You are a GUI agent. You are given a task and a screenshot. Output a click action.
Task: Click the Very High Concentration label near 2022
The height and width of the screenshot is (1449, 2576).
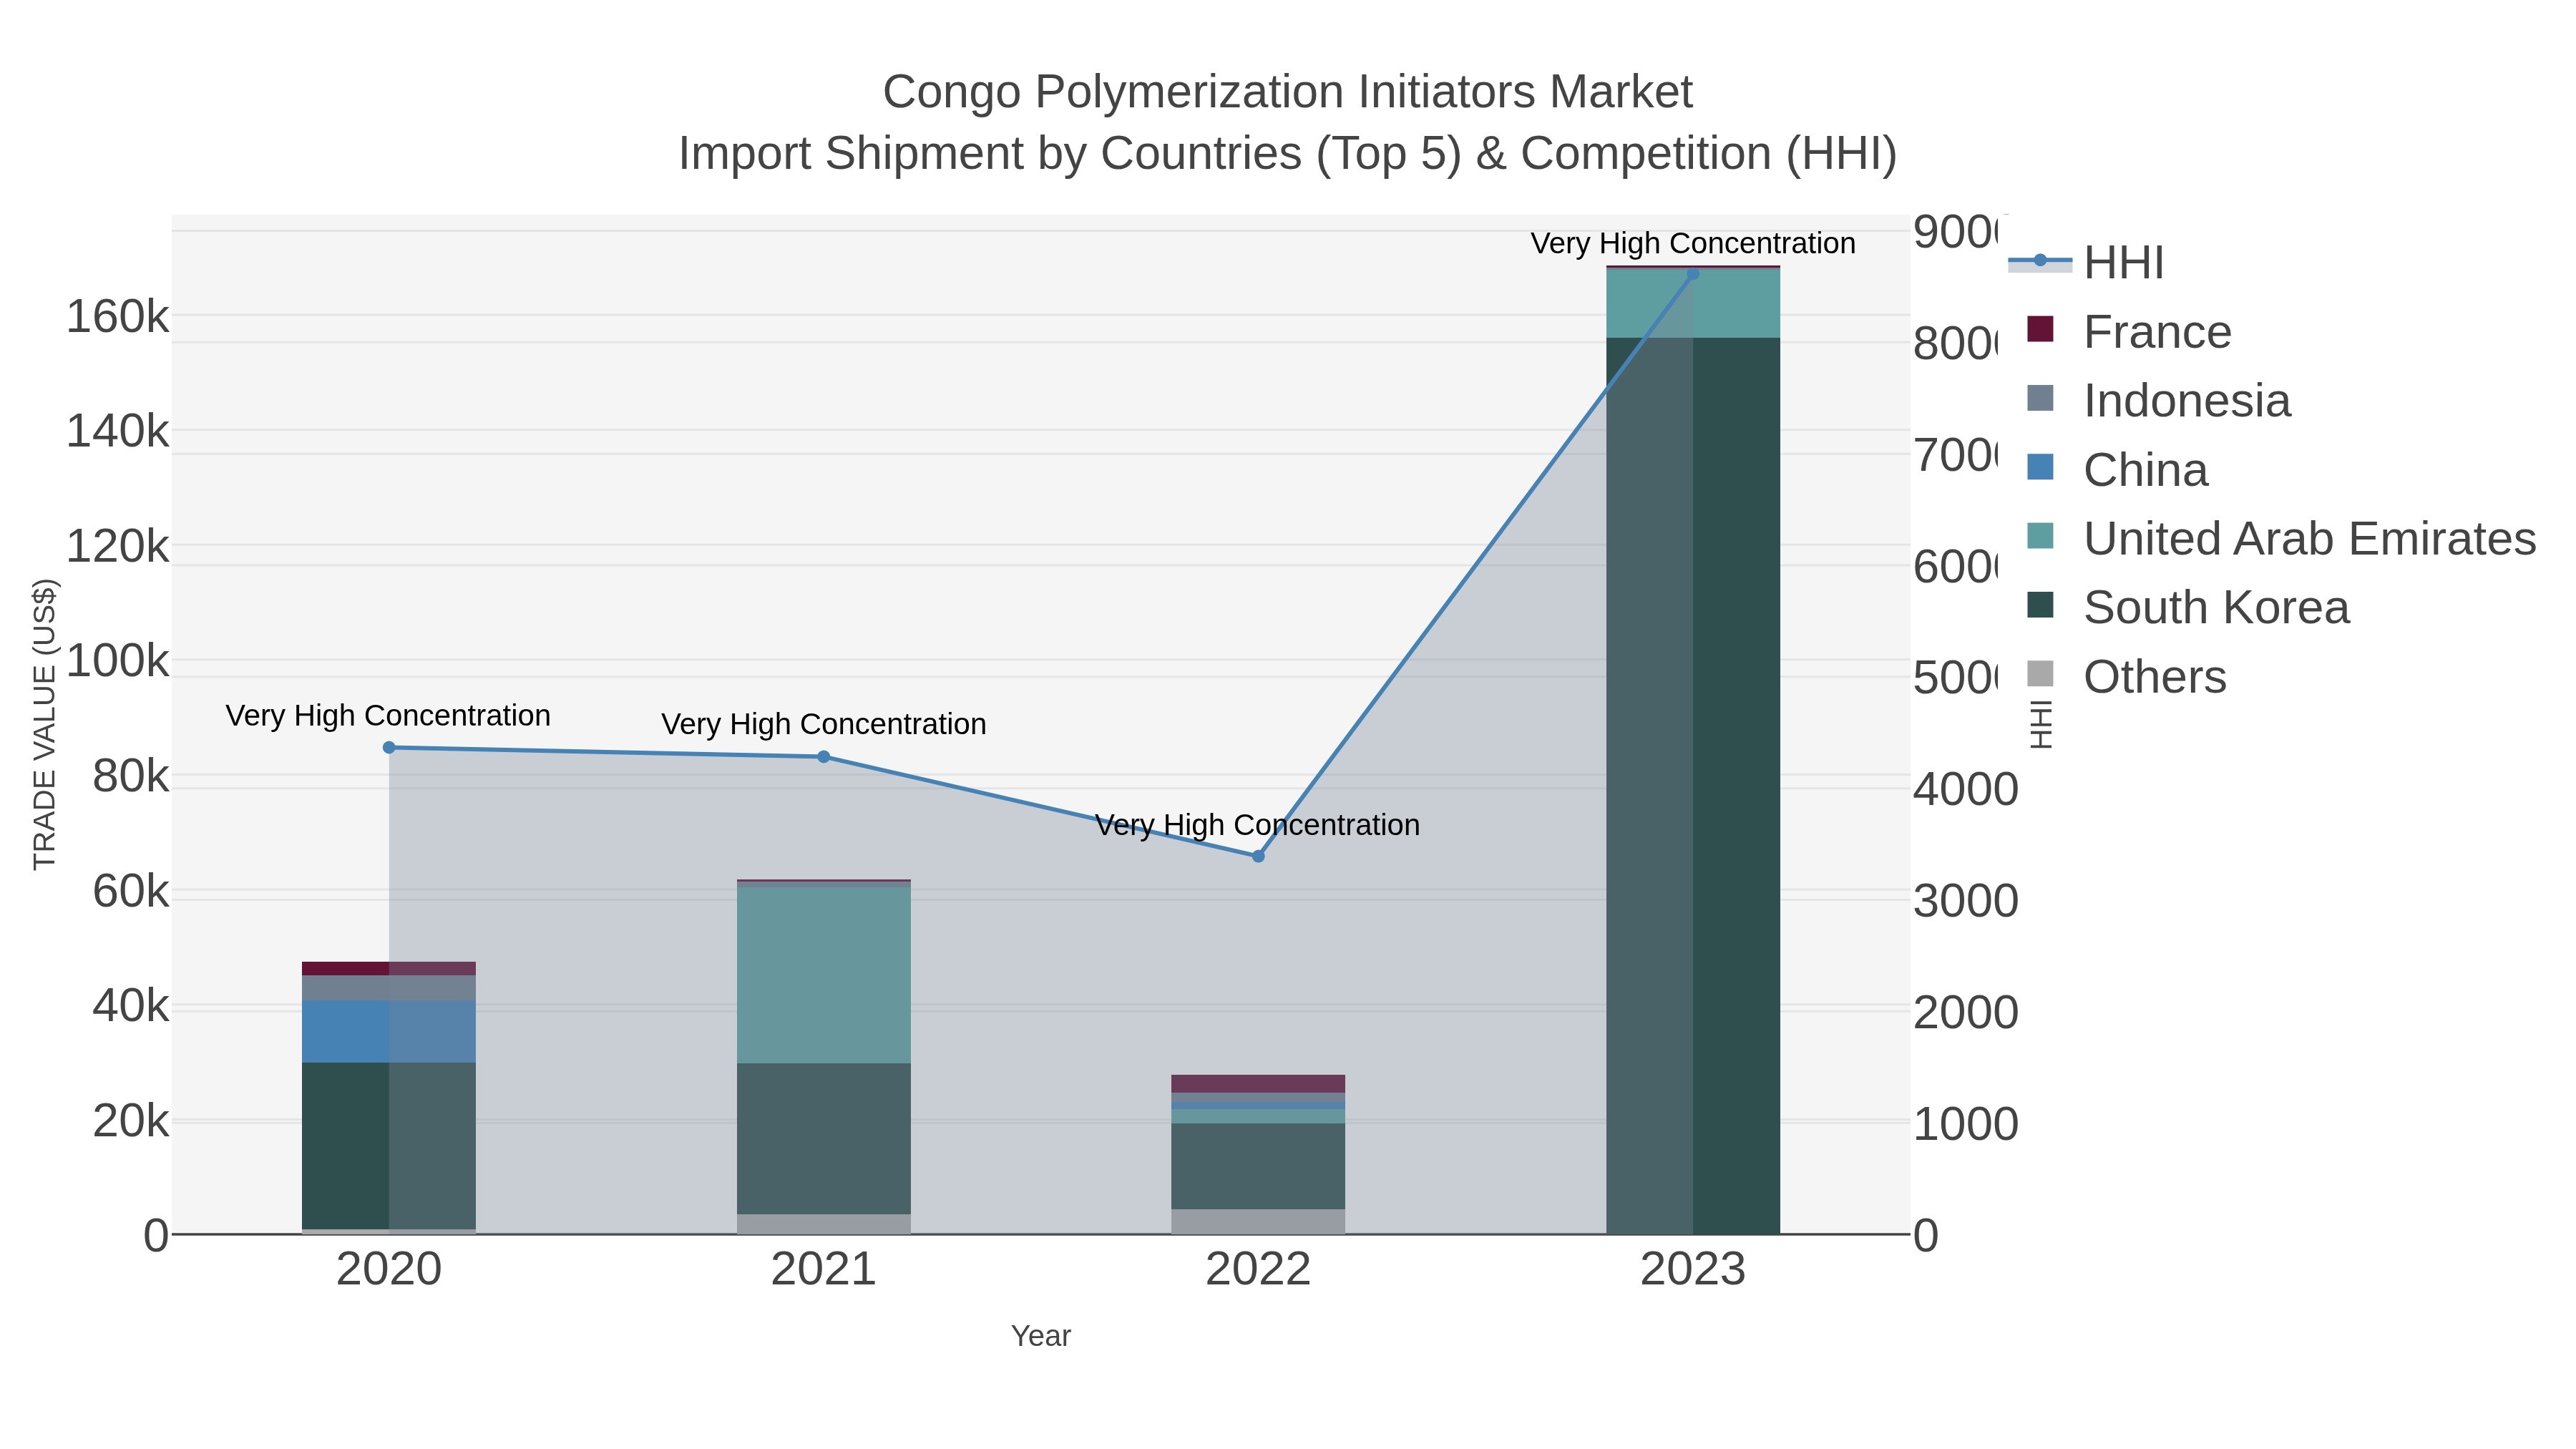(1257, 825)
